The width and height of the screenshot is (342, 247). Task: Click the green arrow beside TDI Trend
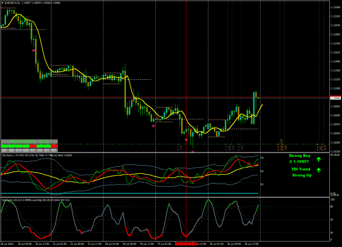tap(318, 170)
